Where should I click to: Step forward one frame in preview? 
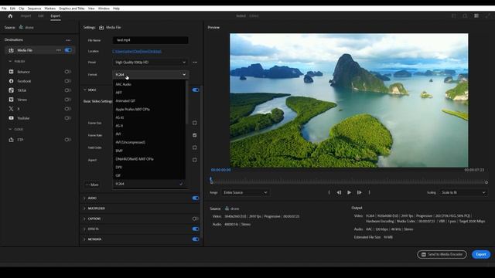tap(359, 192)
